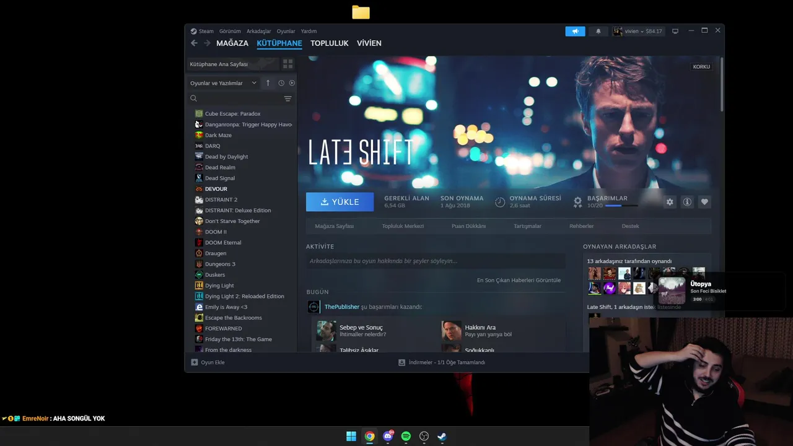Open the Oyunlar menu
Viewport: 793px width, 446px height.
286,31
